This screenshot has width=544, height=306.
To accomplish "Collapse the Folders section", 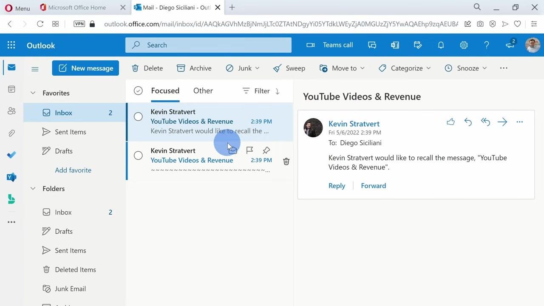I will click(33, 189).
